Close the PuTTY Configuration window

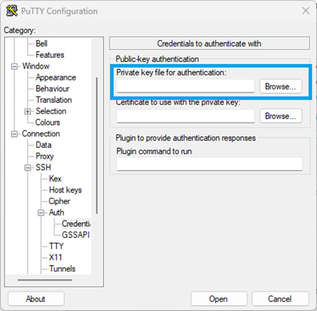(306, 11)
